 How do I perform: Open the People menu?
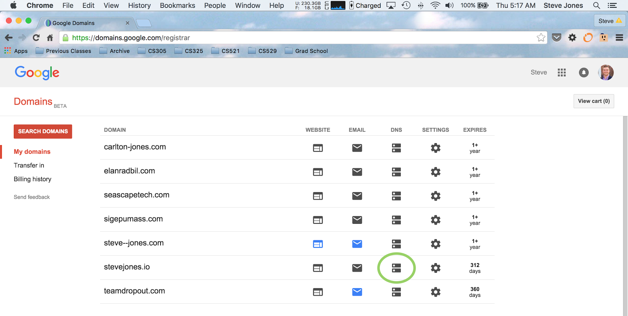pyautogui.click(x=215, y=5)
